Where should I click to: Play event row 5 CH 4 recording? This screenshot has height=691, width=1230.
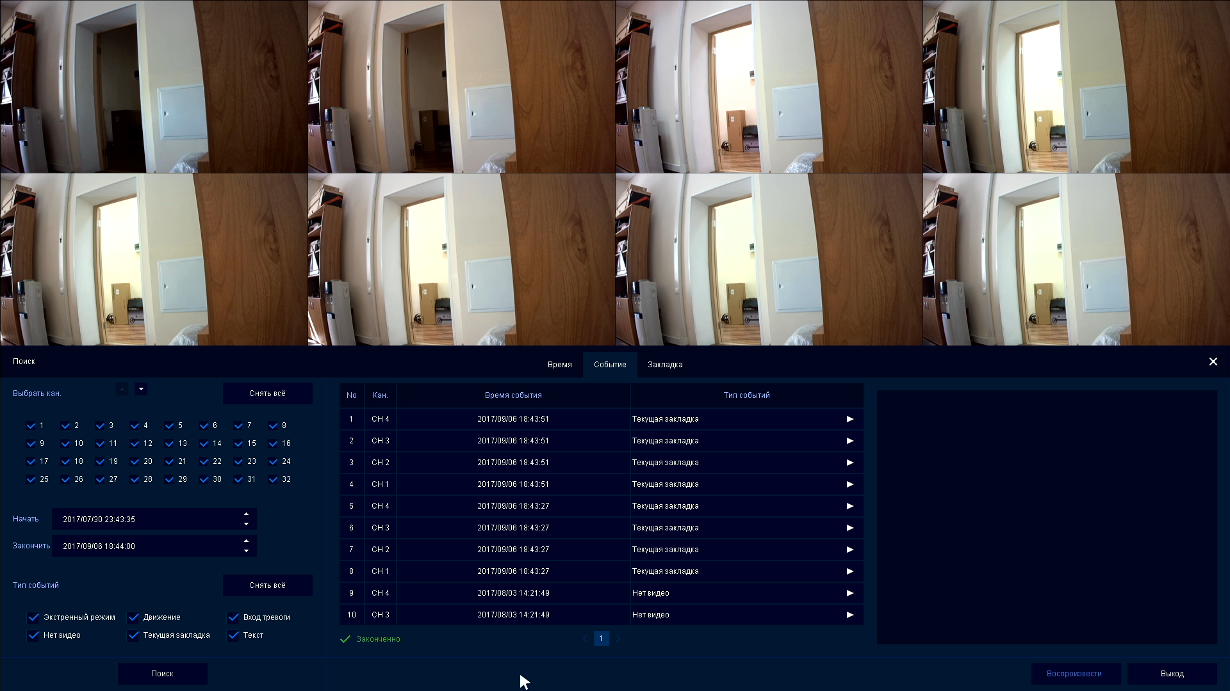tap(850, 506)
